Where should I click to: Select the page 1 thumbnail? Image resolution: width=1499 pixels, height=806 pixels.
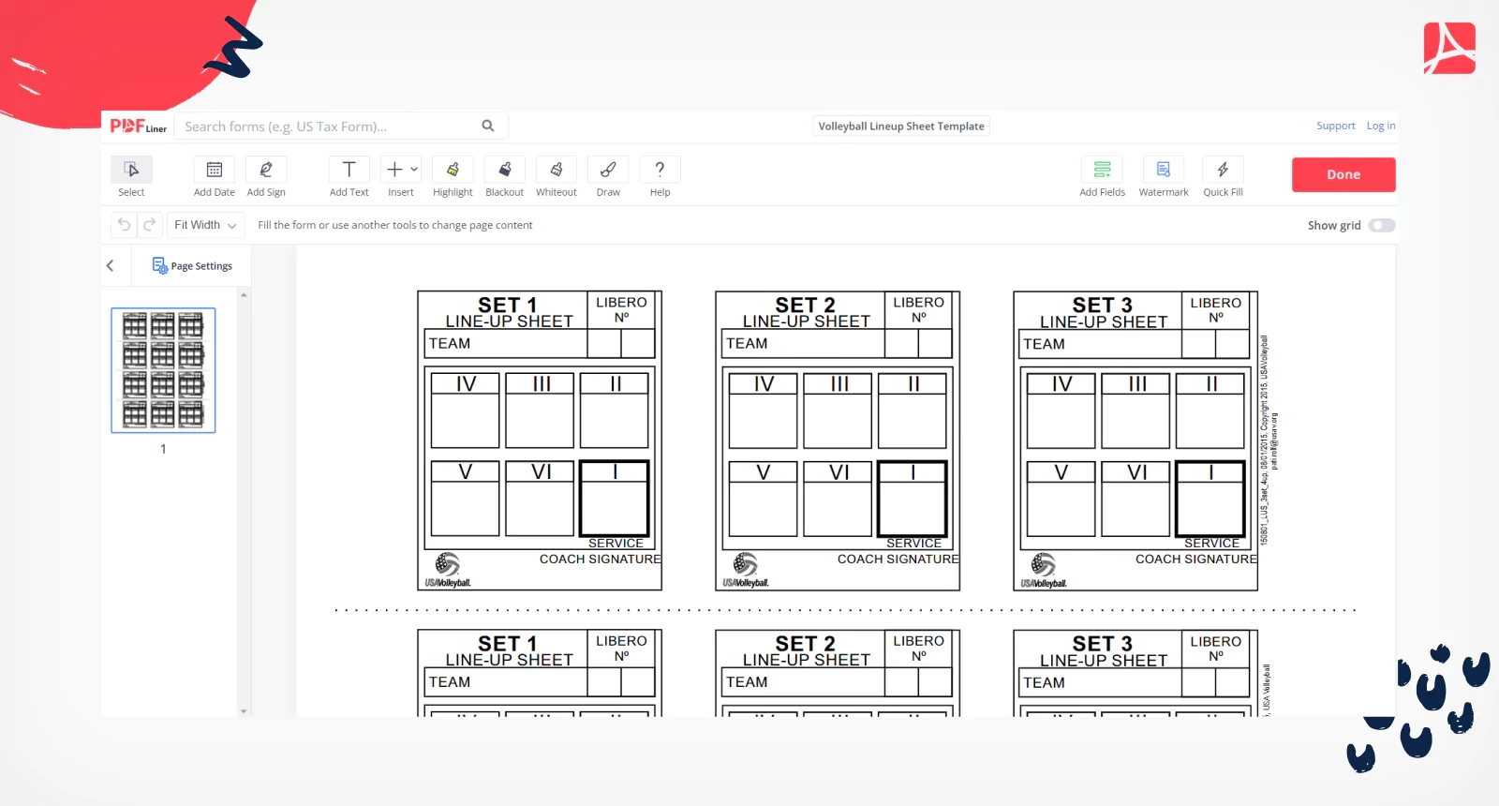[163, 370]
